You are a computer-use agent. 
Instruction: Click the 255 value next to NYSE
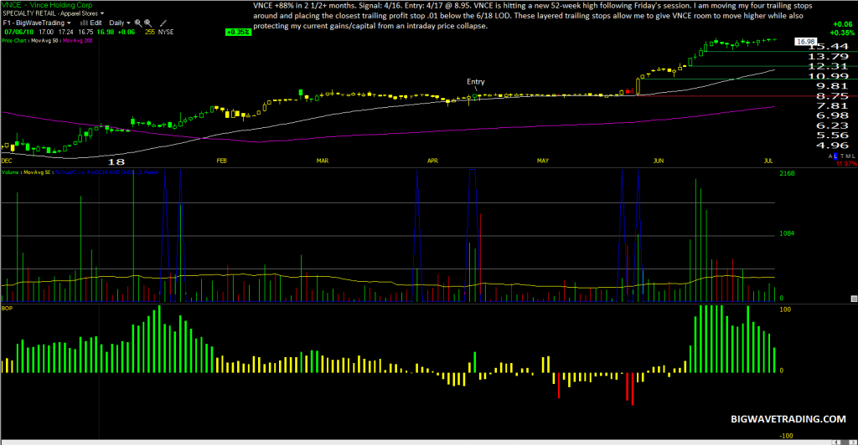tap(150, 33)
